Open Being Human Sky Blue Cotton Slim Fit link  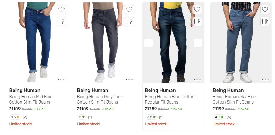234,99
